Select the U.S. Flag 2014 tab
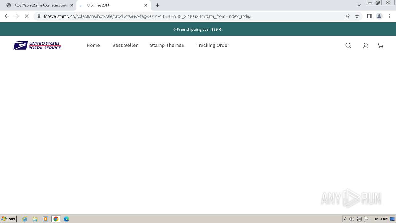396x223 pixels. pos(113,5)
